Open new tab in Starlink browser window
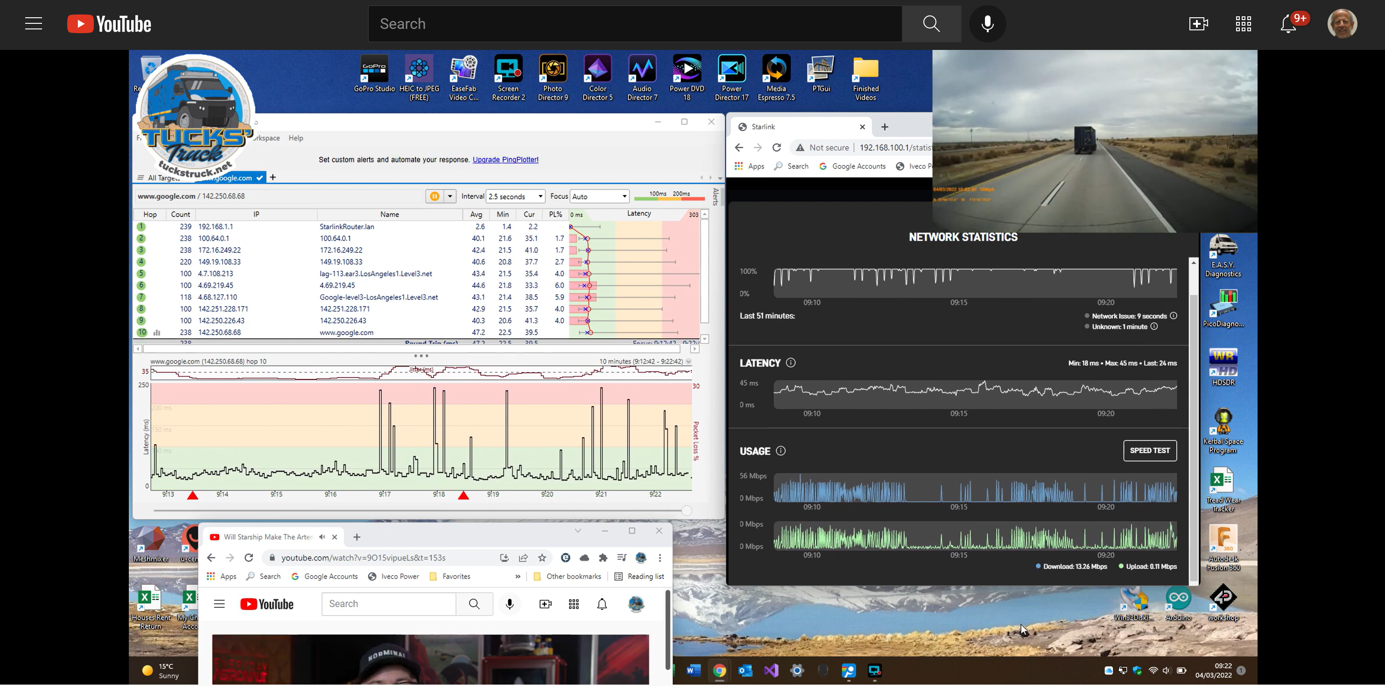The width and height of the screenshot is (1385, 686). pos(885,127)
